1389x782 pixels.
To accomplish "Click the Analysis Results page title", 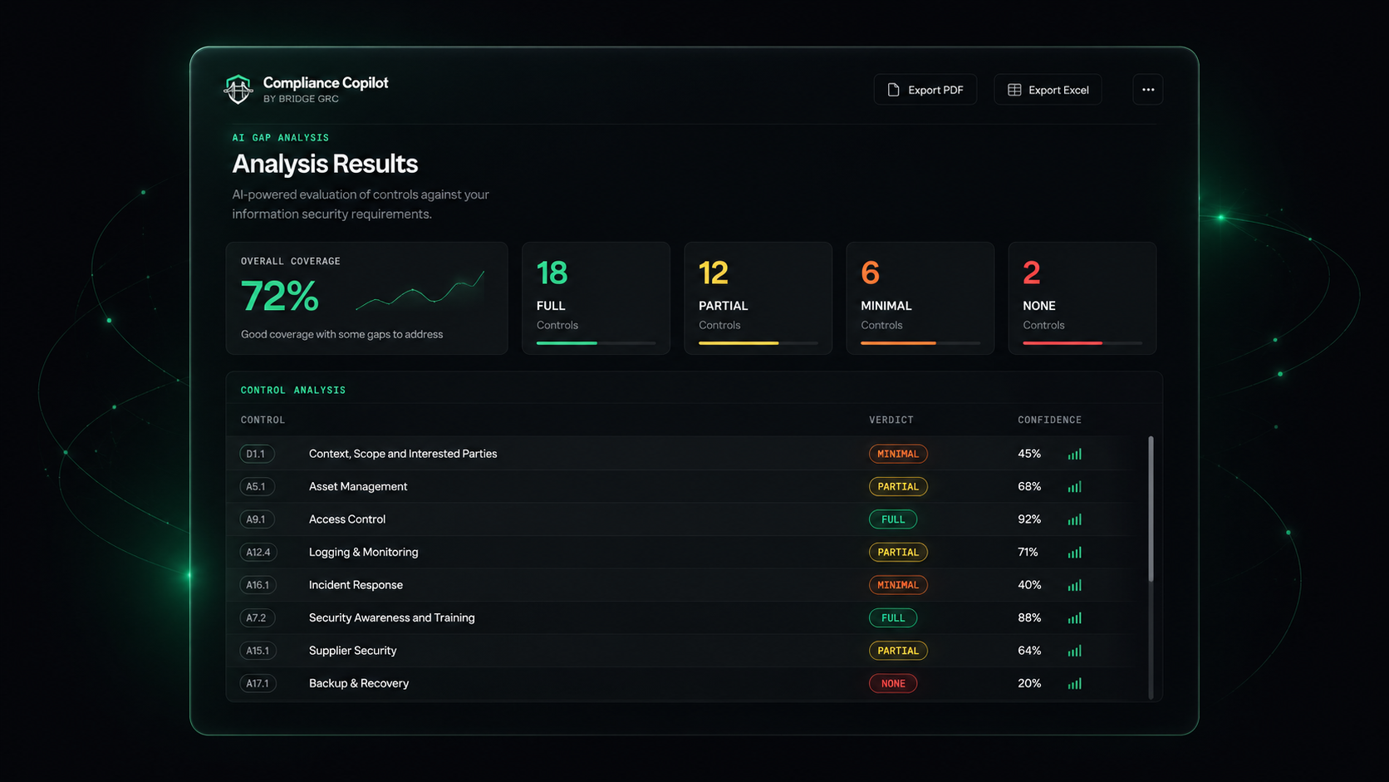I will (325, 164).
